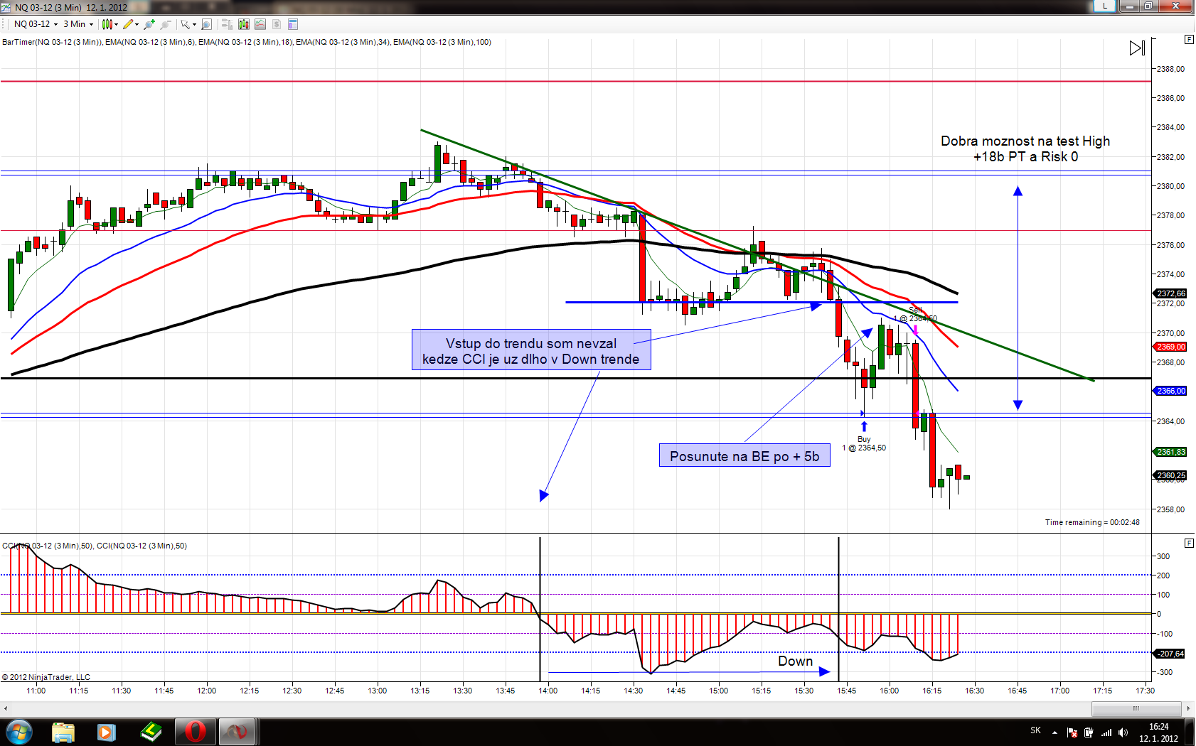
Task: Click the Time remaining bar timer text
Action: tap(1092, 522)
